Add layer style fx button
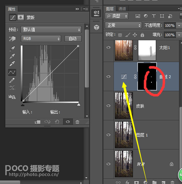This screenshot has width=182, height=184. click(x=127, y=182)
